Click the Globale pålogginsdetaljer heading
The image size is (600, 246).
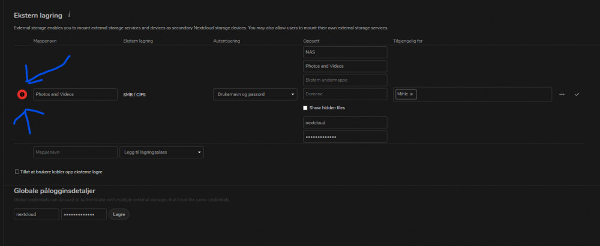click(55, 191)
